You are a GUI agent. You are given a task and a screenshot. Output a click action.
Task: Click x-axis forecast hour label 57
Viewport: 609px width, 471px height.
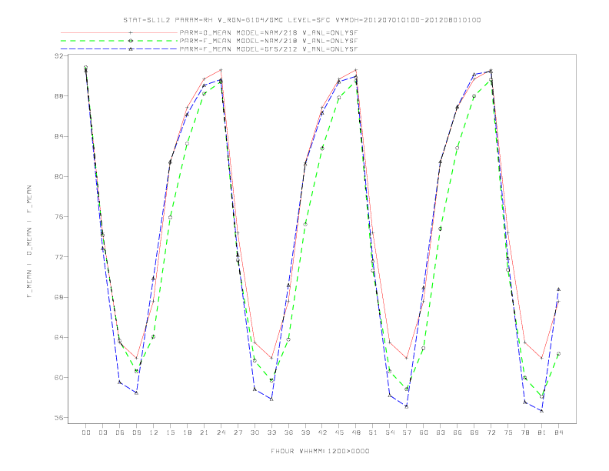click(x=407, y=433)
